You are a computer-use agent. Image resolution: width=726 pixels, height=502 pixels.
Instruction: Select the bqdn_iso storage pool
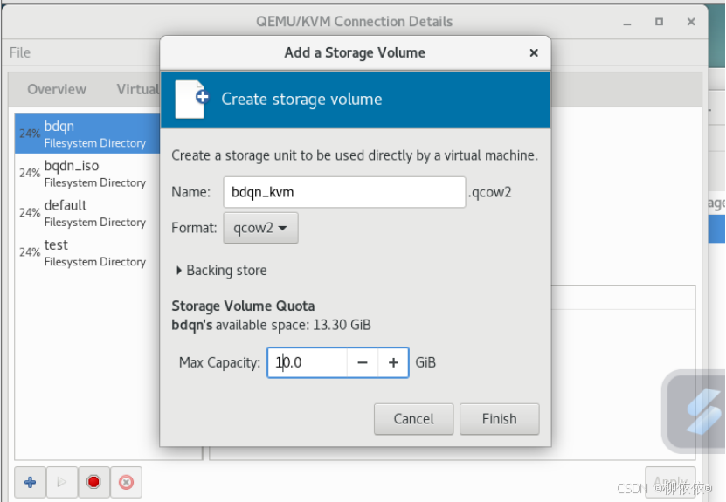point(87,174)
